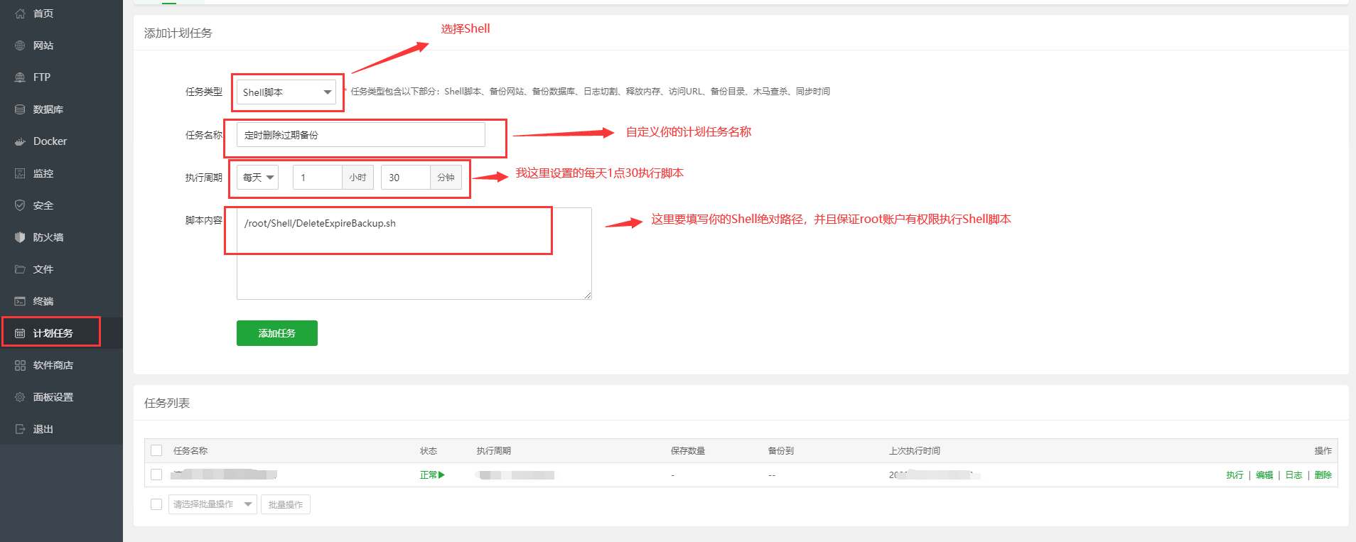Click the 编辑 link in the task row
Image resolution: width=1356 pixels, height=542 pixels.
(x=1264, y=475)
